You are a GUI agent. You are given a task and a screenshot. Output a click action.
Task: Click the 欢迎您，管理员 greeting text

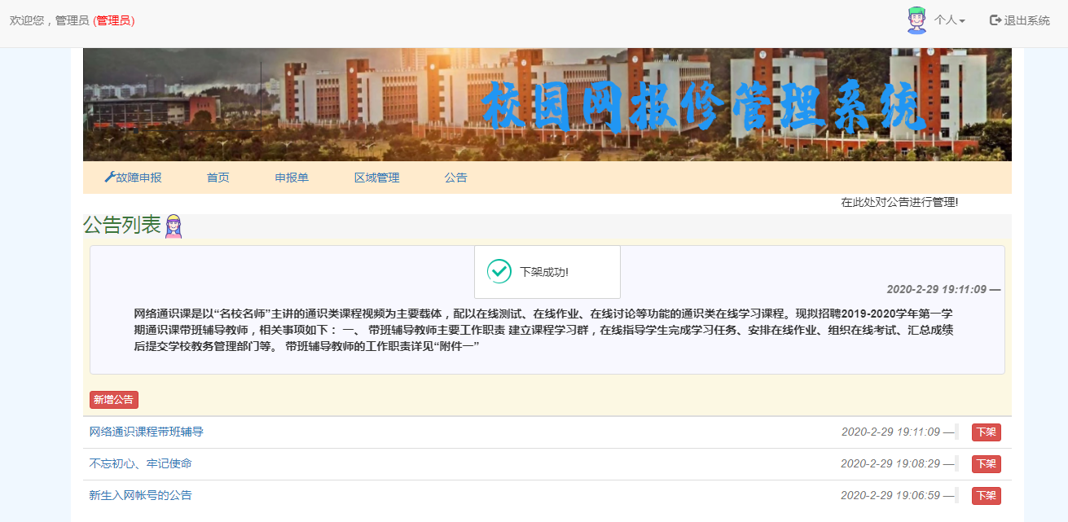pyautogui.click(x=49, y=20)
